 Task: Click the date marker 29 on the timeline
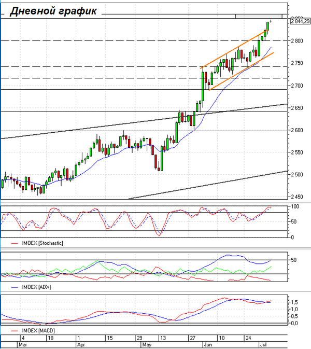click(x=139, y=338)
